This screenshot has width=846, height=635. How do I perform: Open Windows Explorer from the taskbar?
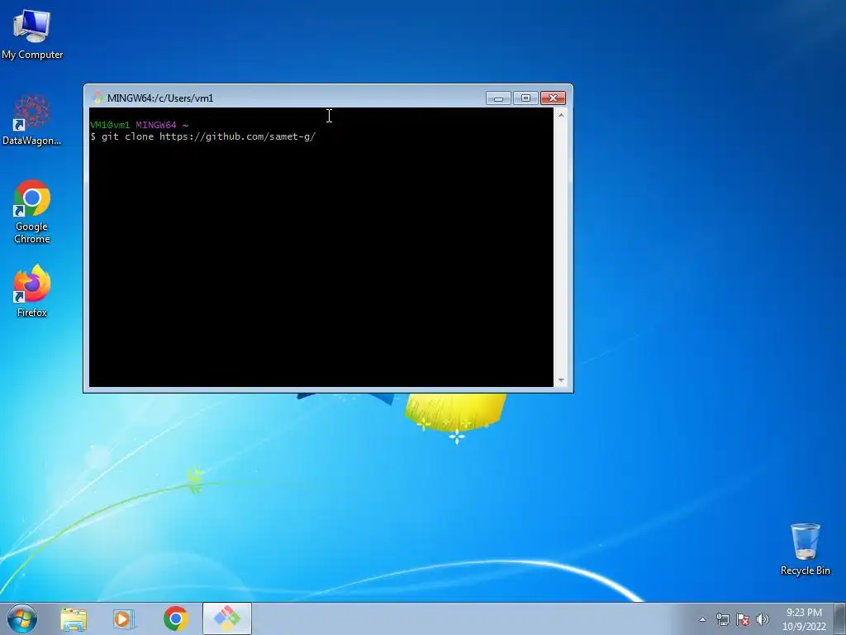(74, 619)
